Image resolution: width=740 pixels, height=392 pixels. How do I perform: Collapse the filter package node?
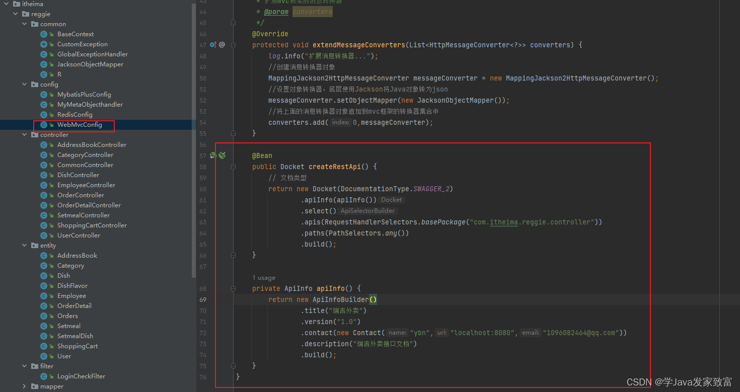pyautogui.click(x=25, y=366)
